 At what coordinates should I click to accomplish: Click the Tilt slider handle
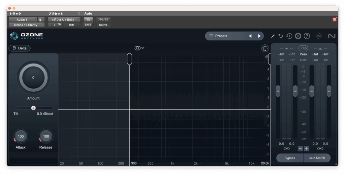pos(33,108)
